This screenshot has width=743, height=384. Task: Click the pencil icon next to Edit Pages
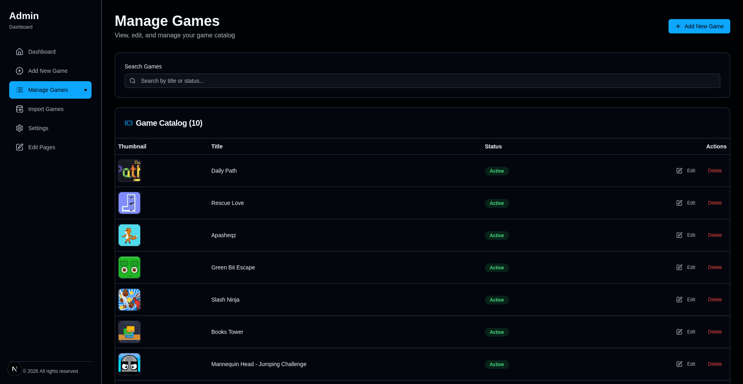[x=20, y=147]
